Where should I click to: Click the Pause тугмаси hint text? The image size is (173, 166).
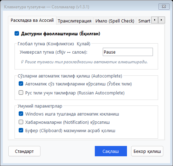click(84, 62)
